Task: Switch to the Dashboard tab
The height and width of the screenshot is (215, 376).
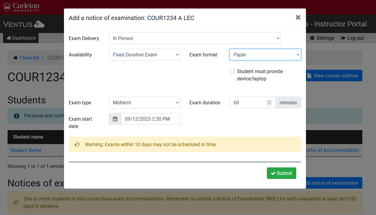Action: (20, 38)
